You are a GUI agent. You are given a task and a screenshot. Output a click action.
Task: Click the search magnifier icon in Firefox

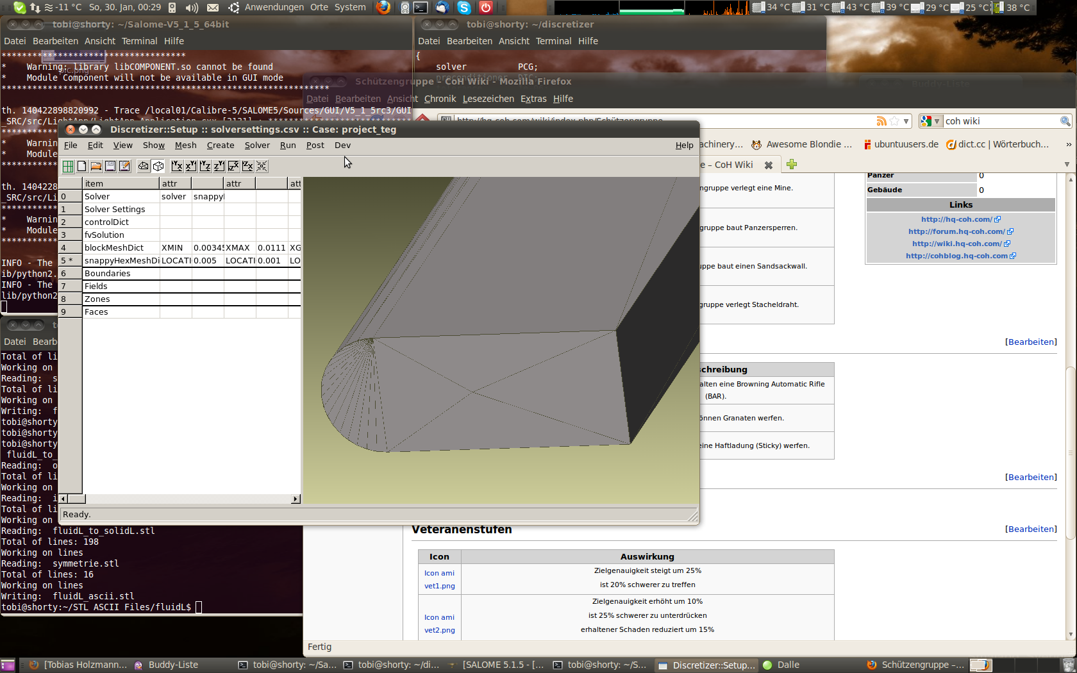click(1065, 121)
